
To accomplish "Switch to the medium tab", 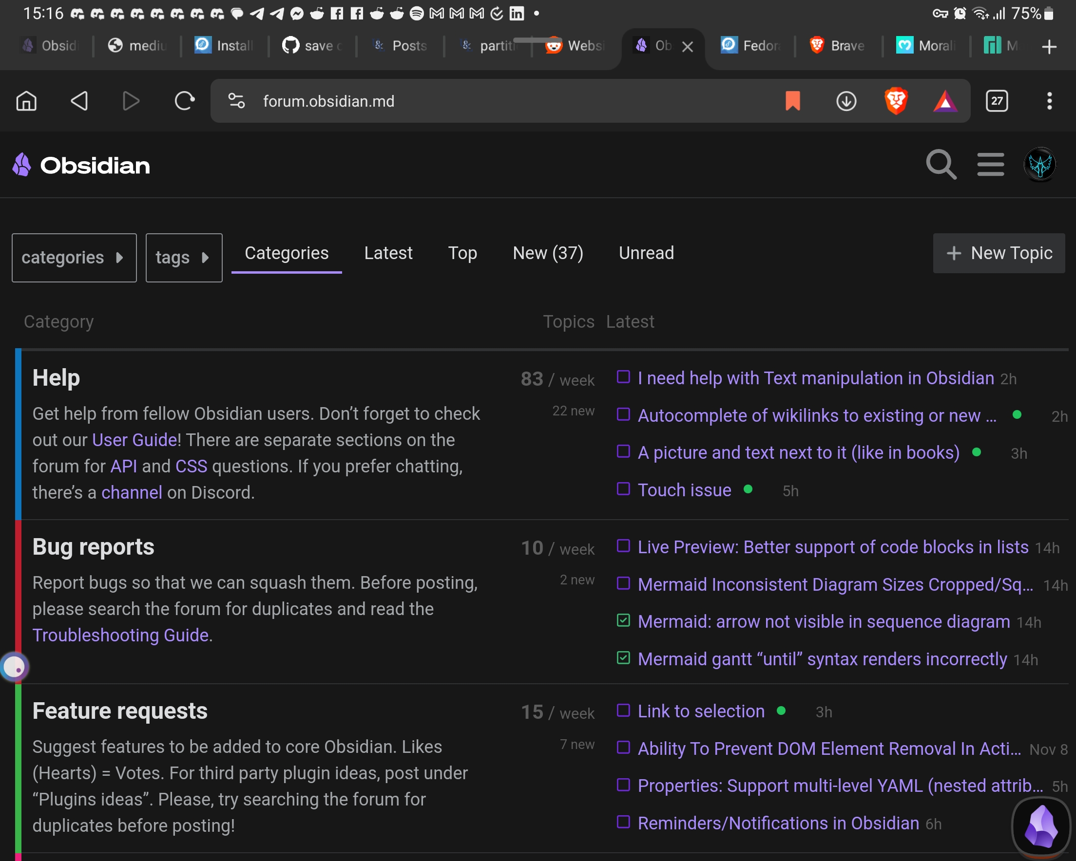I will [136, 46].
